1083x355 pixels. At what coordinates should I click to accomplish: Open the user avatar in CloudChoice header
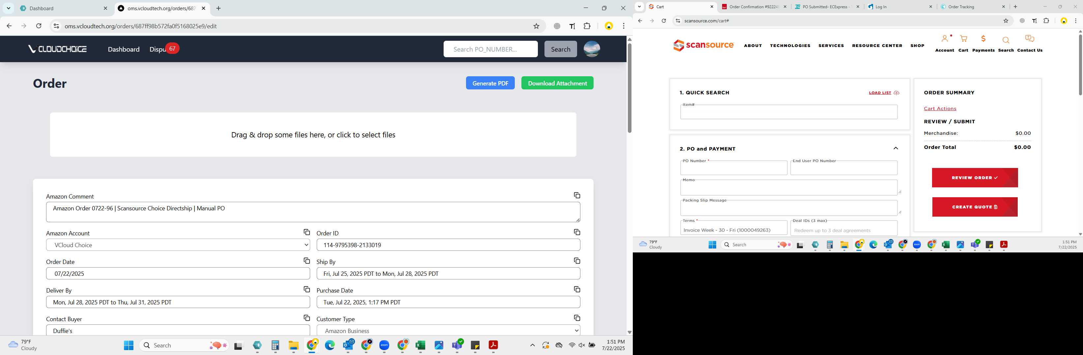tap(592, 49)
